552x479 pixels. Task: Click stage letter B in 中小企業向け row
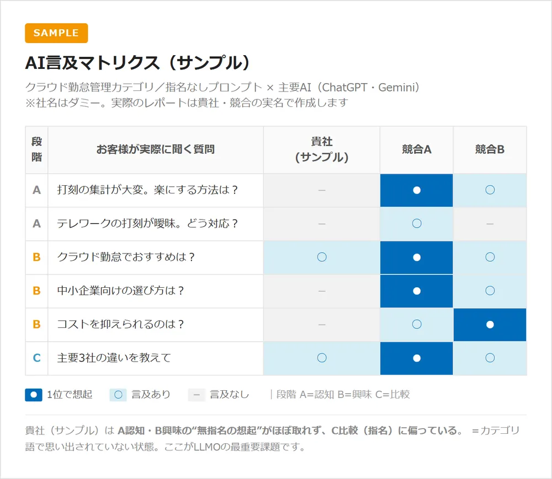pyautogui.click(x=36, y=290)
